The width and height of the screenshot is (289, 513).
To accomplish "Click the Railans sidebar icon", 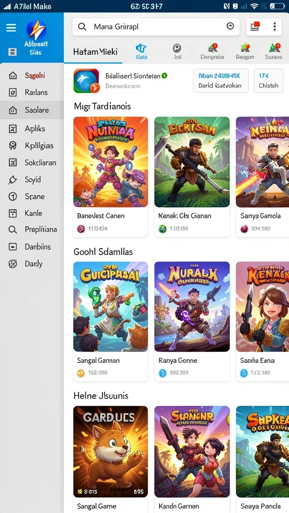I will click(x=13, y=93).
